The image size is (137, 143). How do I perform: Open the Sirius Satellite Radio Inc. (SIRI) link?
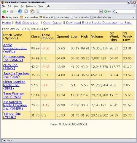(14, 85)
